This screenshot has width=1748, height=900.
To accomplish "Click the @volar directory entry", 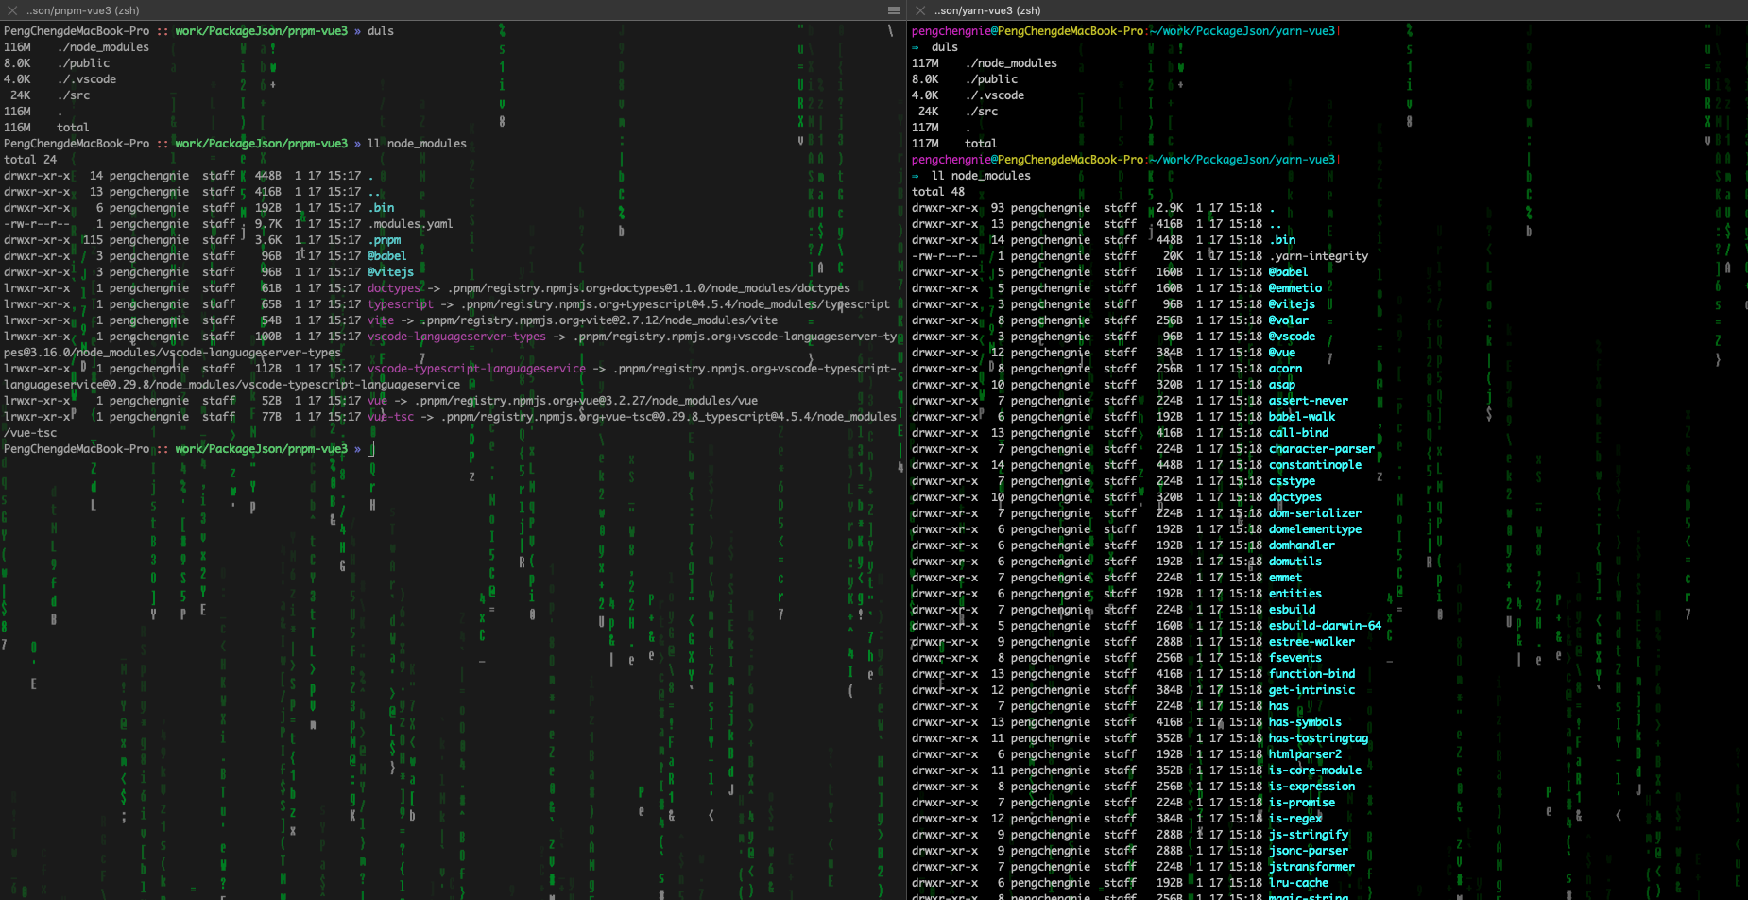I will 1288,320.
